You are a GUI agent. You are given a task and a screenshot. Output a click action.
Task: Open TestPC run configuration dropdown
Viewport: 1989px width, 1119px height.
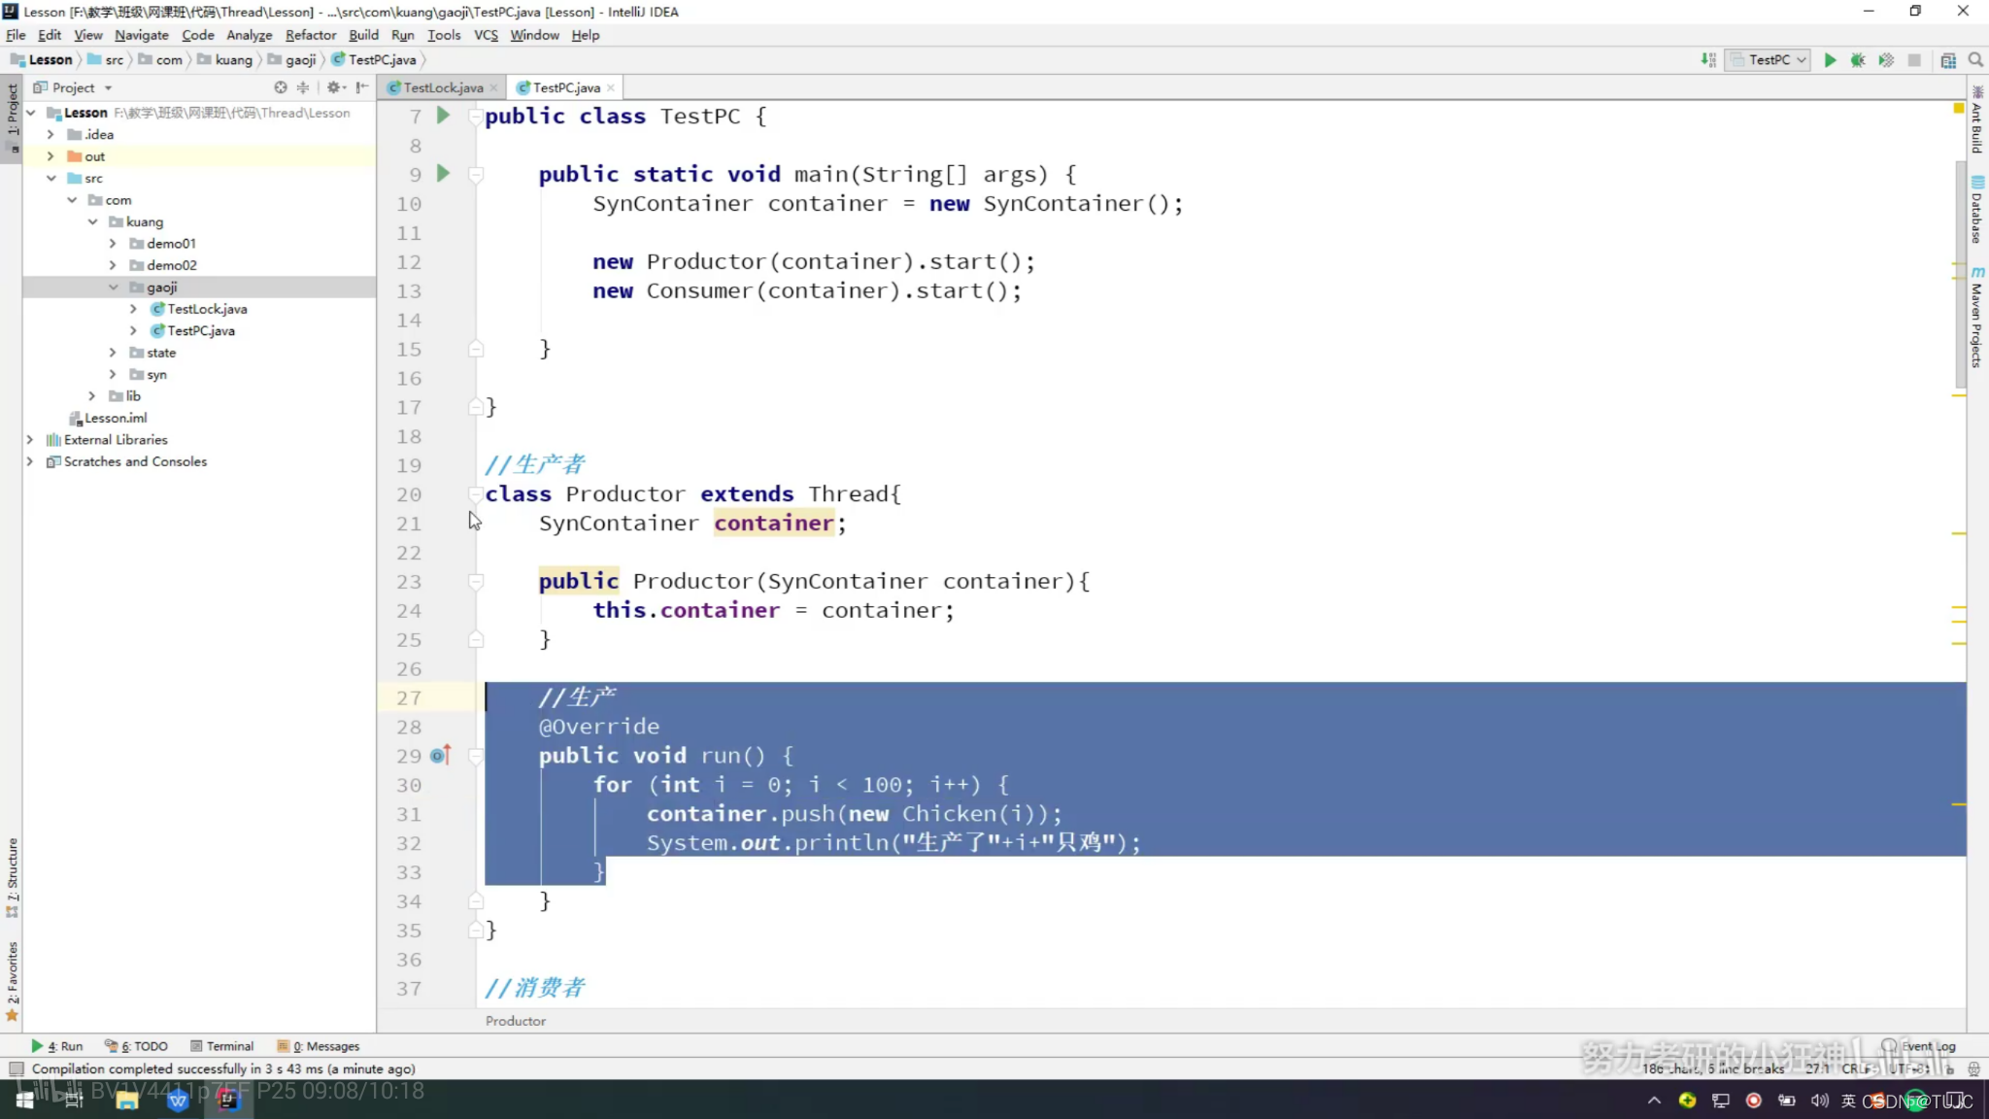(1770, 60)
